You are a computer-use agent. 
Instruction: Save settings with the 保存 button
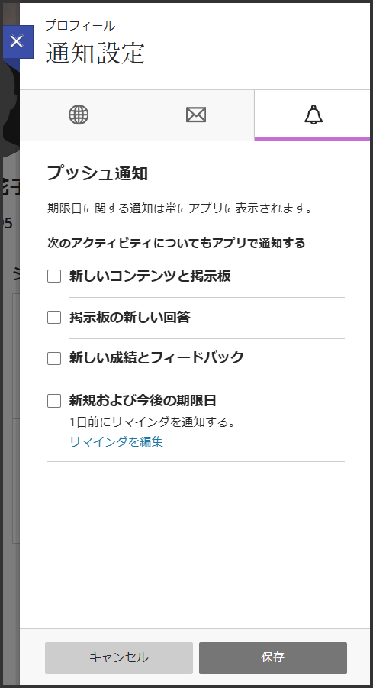[272, 657]
